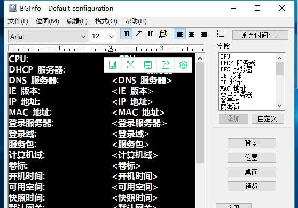The image size is (298, 208).
Task: Open the 编辑(E) menu
Action: click(77, 21)
